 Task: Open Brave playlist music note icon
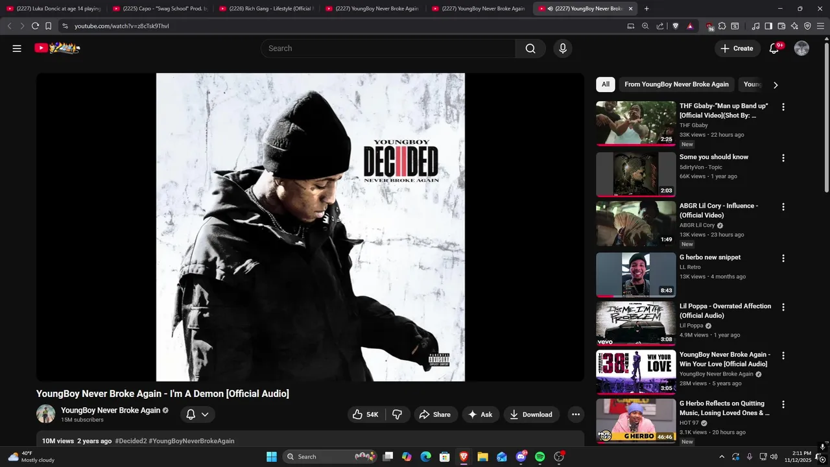pyautogui.click(x=755, y=26)
